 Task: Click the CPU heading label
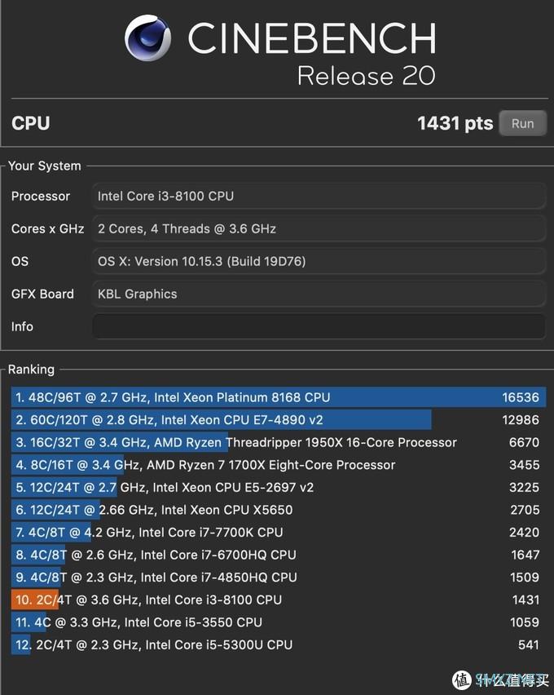pyautogui.click(x=31, y=123)
